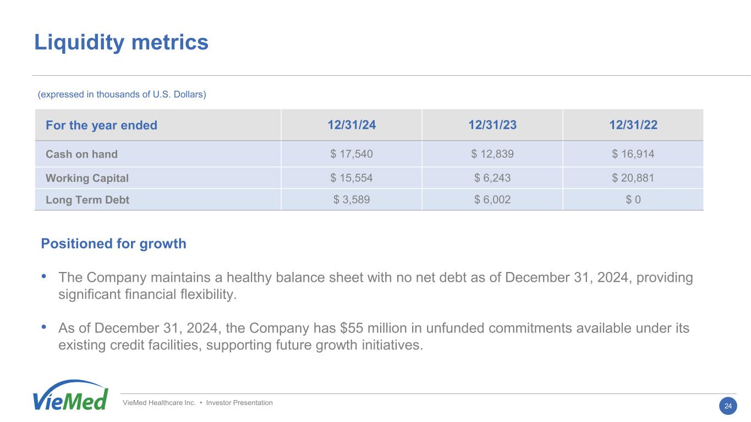
Task: Click the page number 24 badge
Action: point(728,406)
